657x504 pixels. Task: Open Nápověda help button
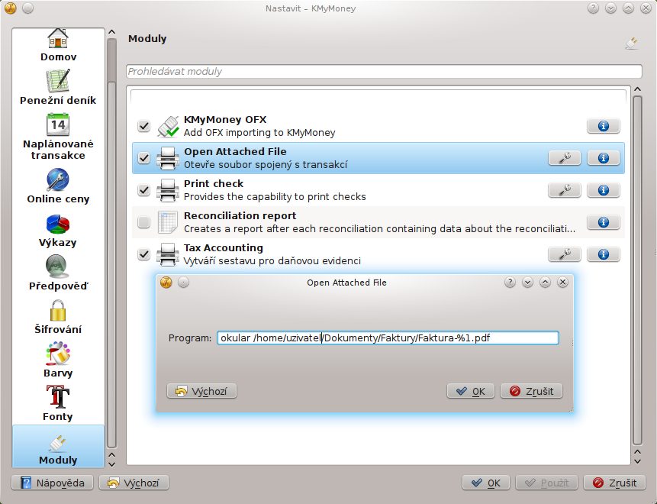(53, 483)
